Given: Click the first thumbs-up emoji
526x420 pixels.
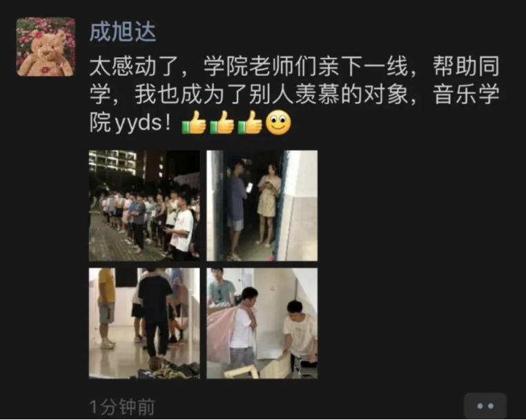Looking at the screenshot, I should [194, 123].
